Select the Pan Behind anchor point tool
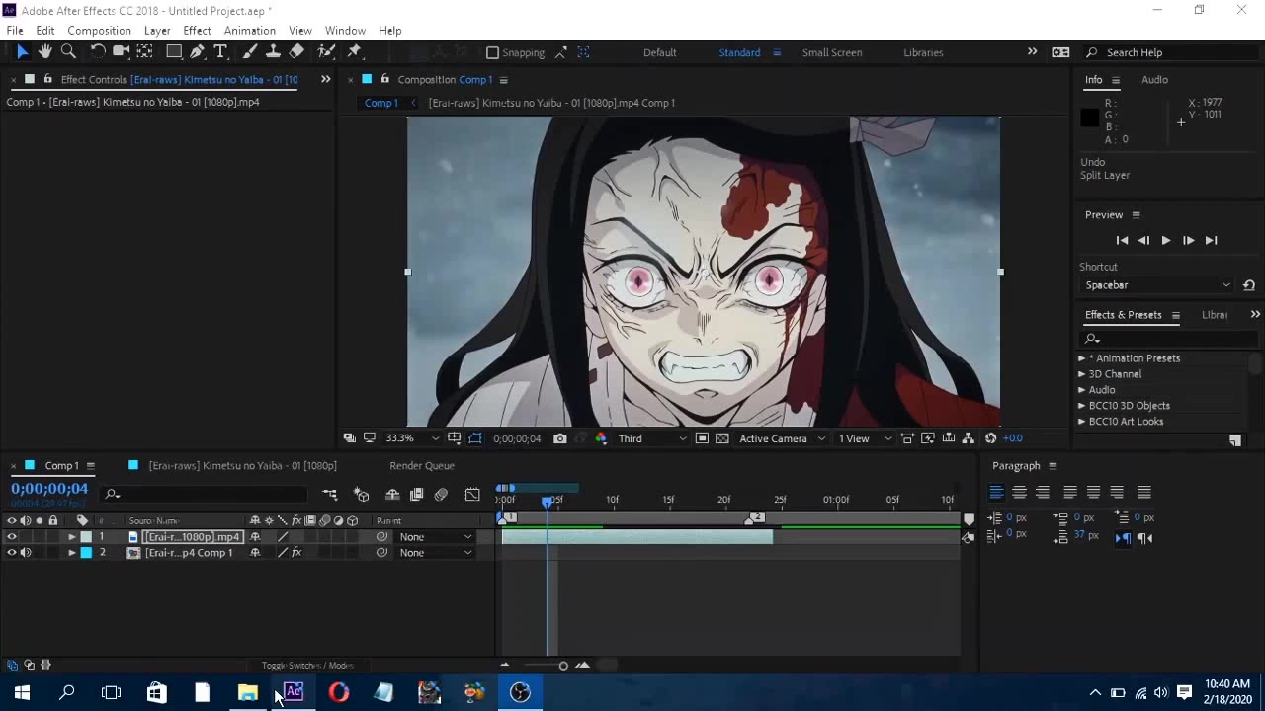 pyautogui.click(x=144, y=52)
